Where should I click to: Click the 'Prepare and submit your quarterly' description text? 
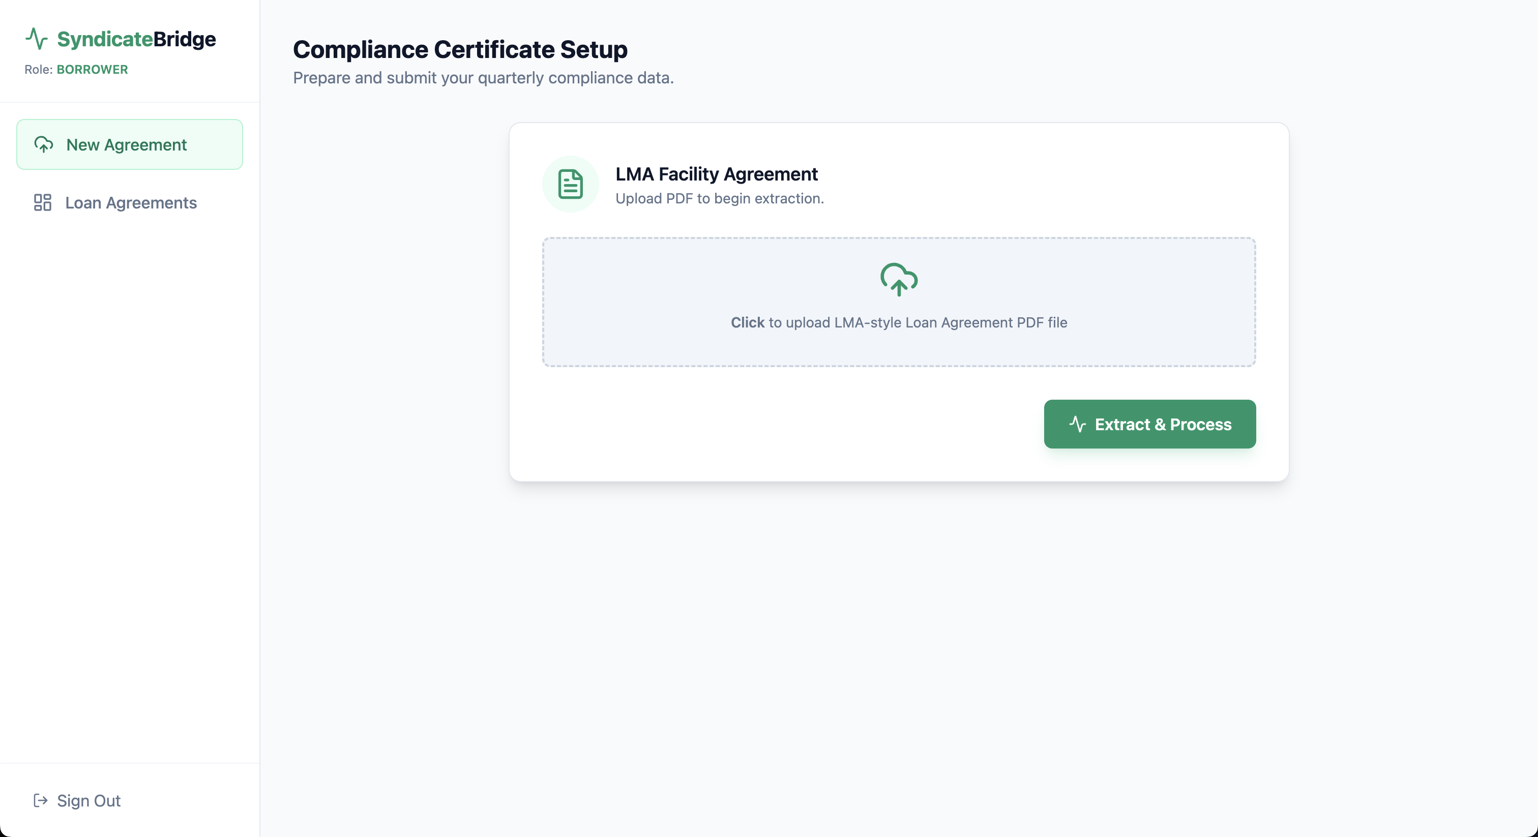coord(483,78)
